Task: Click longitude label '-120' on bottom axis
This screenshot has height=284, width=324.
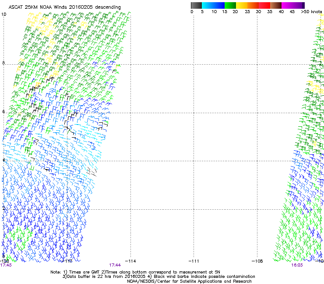Action: pos(4,261)
